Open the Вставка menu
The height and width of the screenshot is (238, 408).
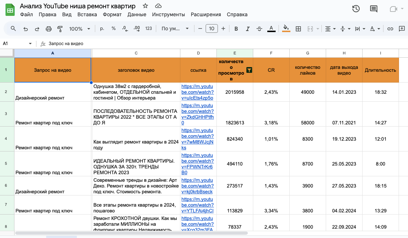[87, 14]
